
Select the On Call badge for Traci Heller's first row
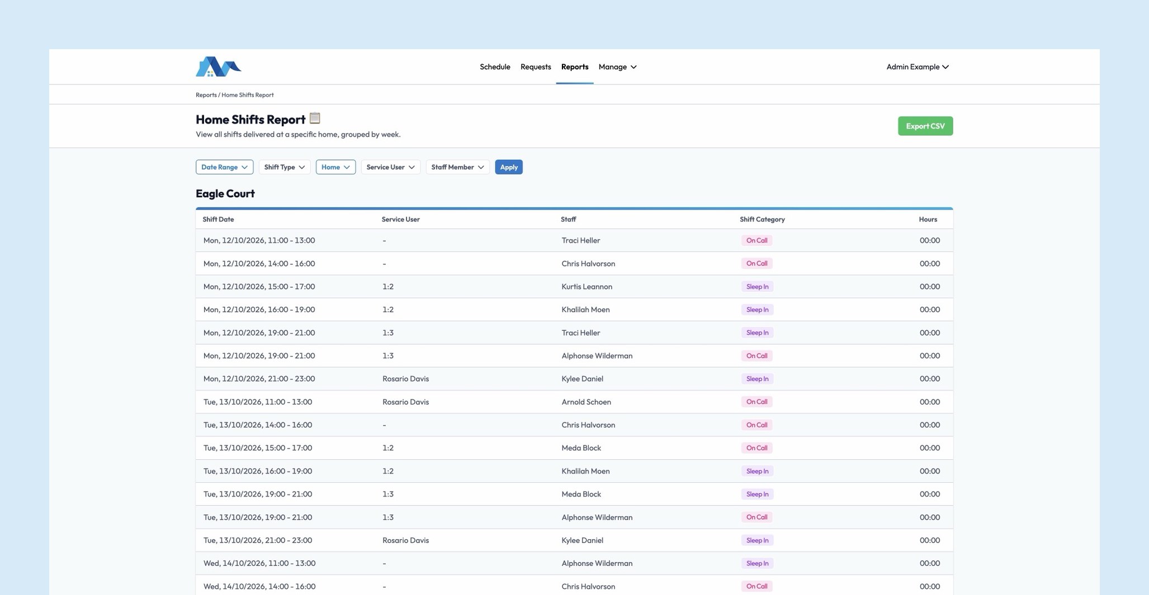coord(756,241)
